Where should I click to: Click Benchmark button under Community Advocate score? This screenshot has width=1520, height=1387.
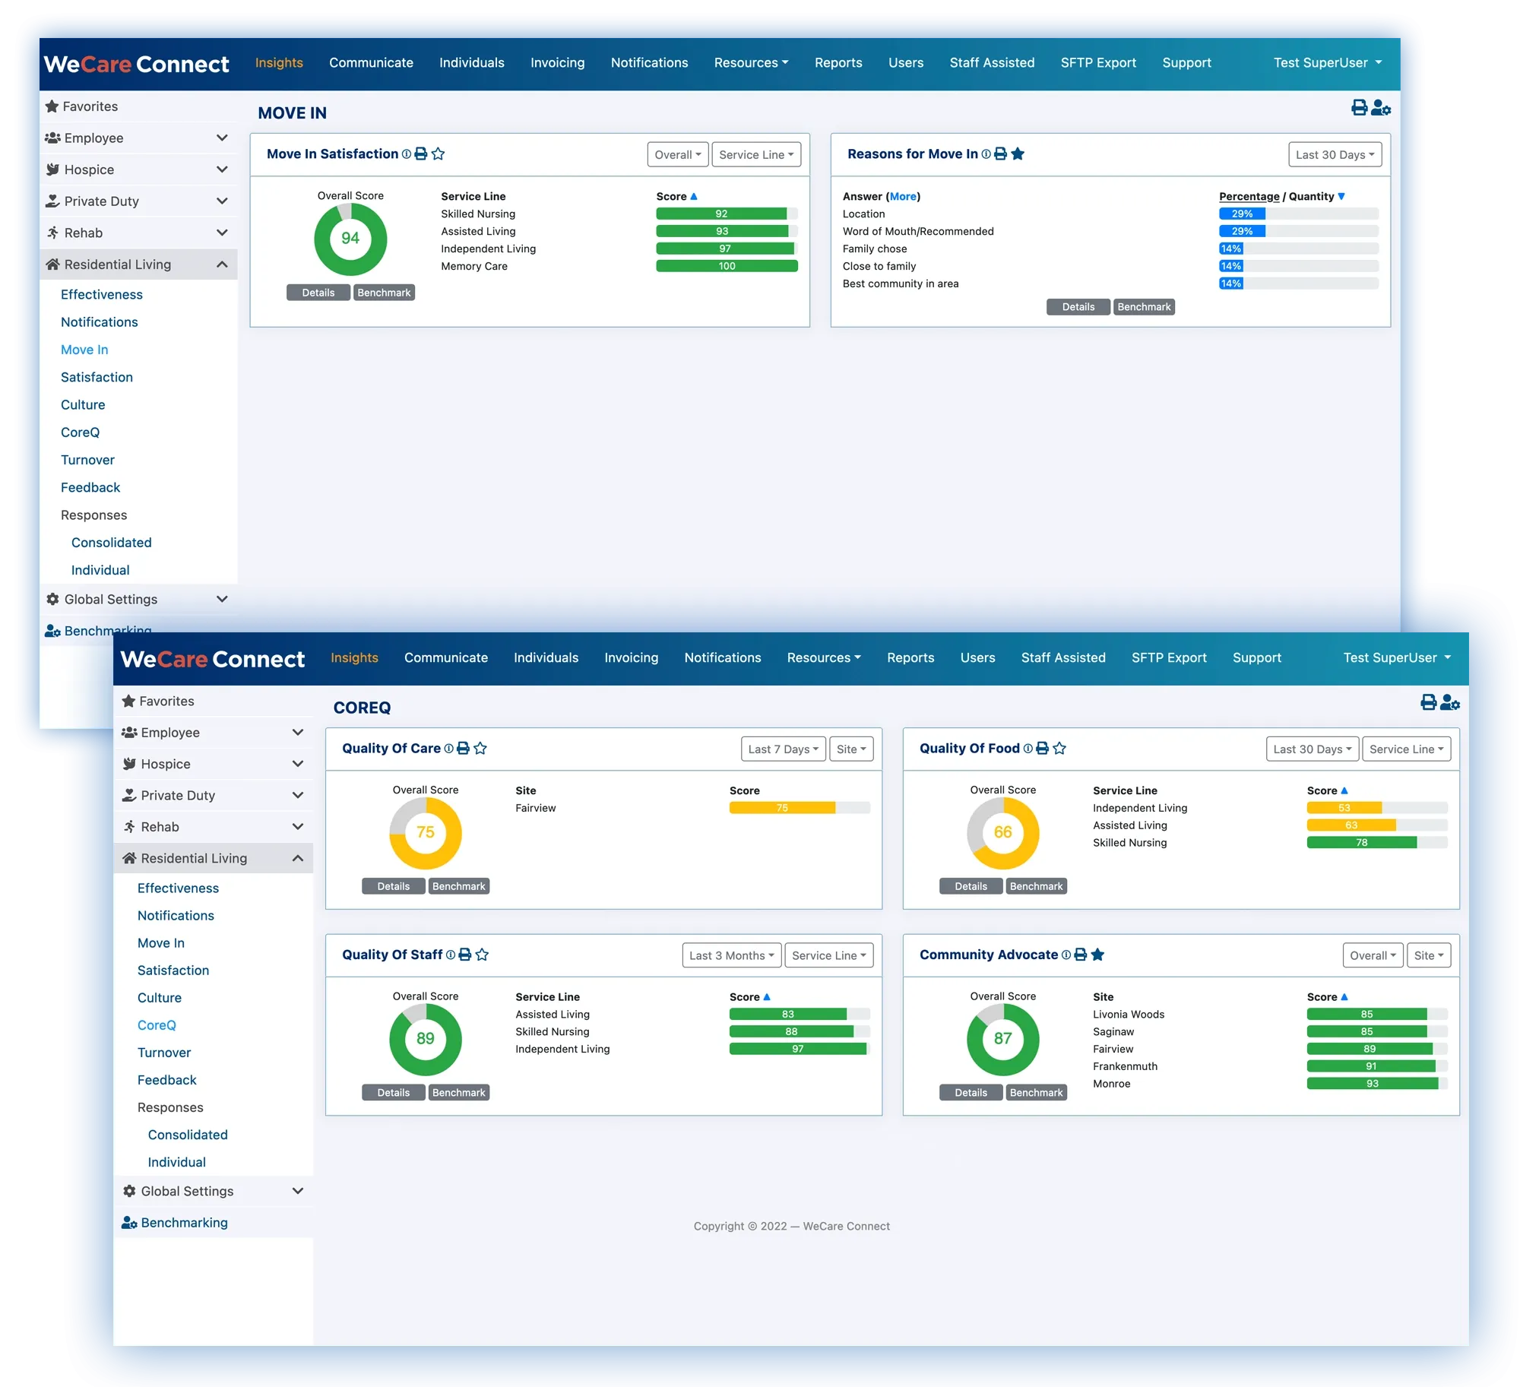pyautogui.click(x=1036, y=1093)
